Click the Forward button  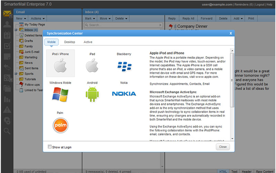coord(207,18)
